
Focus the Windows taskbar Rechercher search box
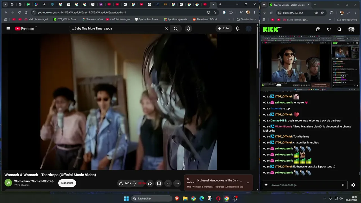152,198
